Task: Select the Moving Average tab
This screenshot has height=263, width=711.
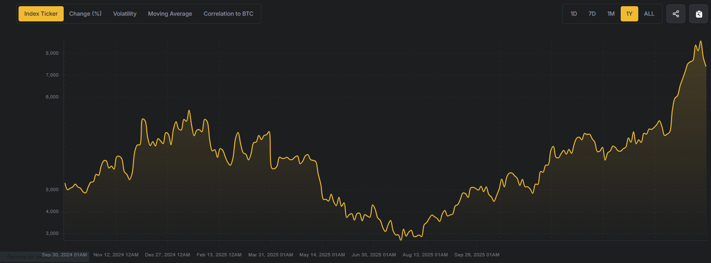Action: click(170, 14)
